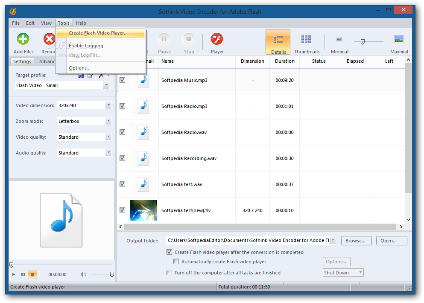Delete the target profile X icon
Image resolution: width=424 pixels, height=303 pixels.
pyautogui.click(x=101, y=76)
